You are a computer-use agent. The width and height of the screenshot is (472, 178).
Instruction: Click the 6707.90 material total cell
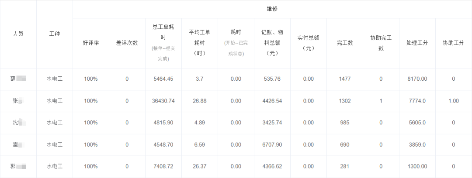(272, 144)
